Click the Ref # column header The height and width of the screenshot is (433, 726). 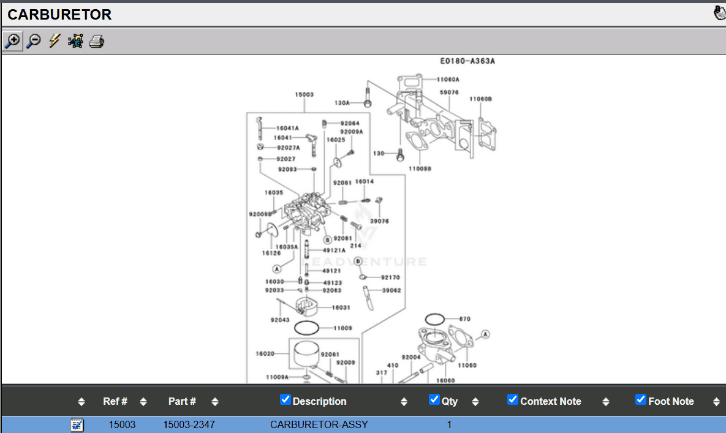[115, 402]
